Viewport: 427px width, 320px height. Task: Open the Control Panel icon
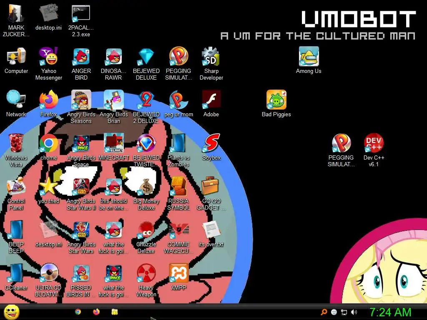coord(16,186)
